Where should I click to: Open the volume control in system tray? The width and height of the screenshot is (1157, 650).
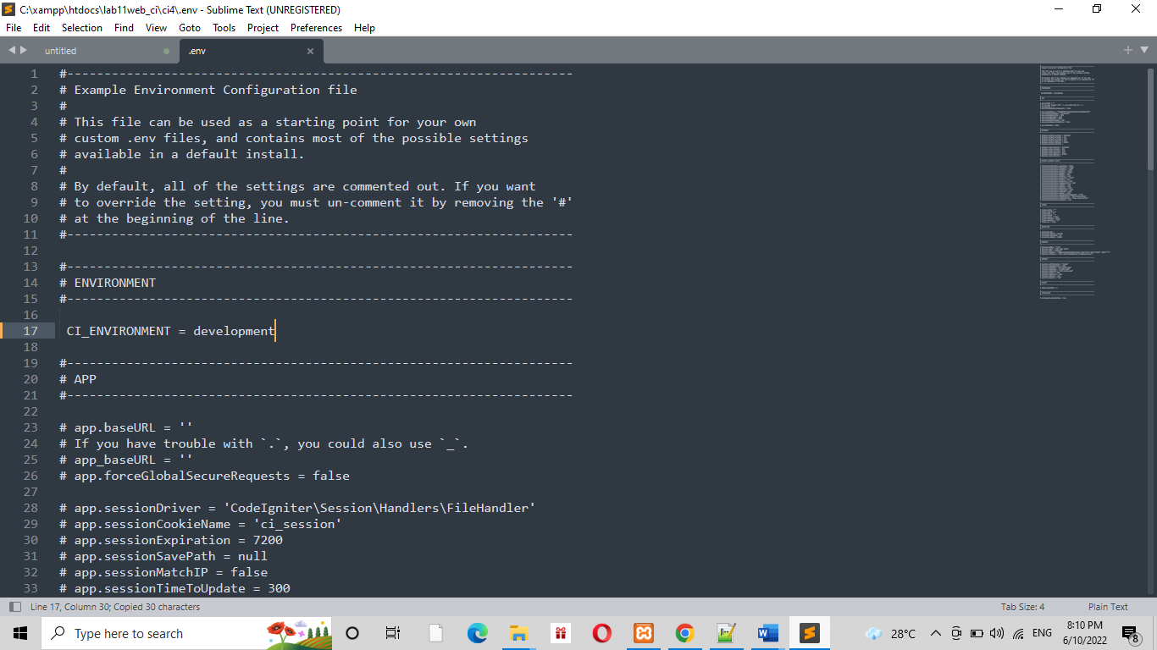point(995,632)
